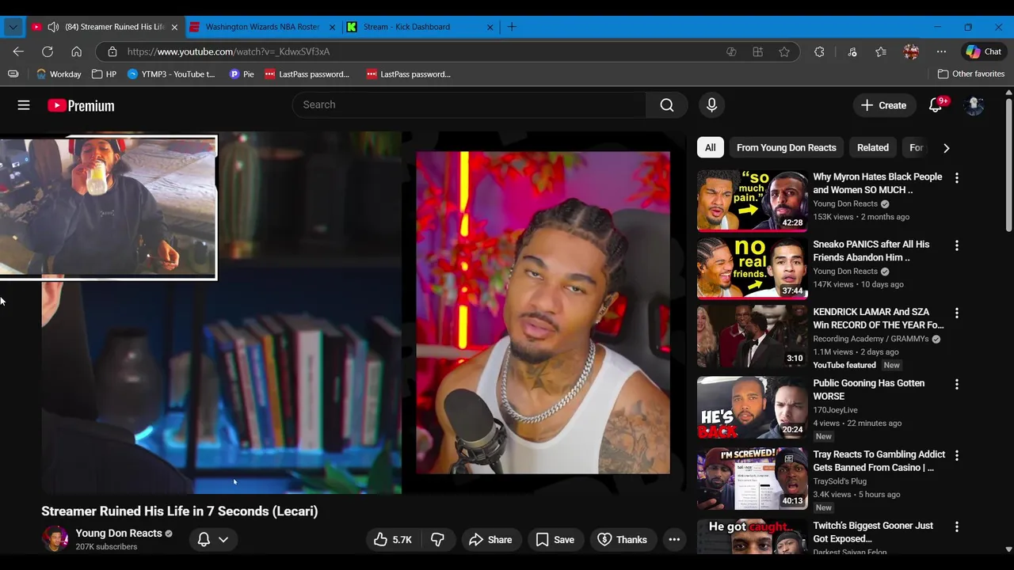Expand notification preferences dropdown for channel

click(223, 540)
